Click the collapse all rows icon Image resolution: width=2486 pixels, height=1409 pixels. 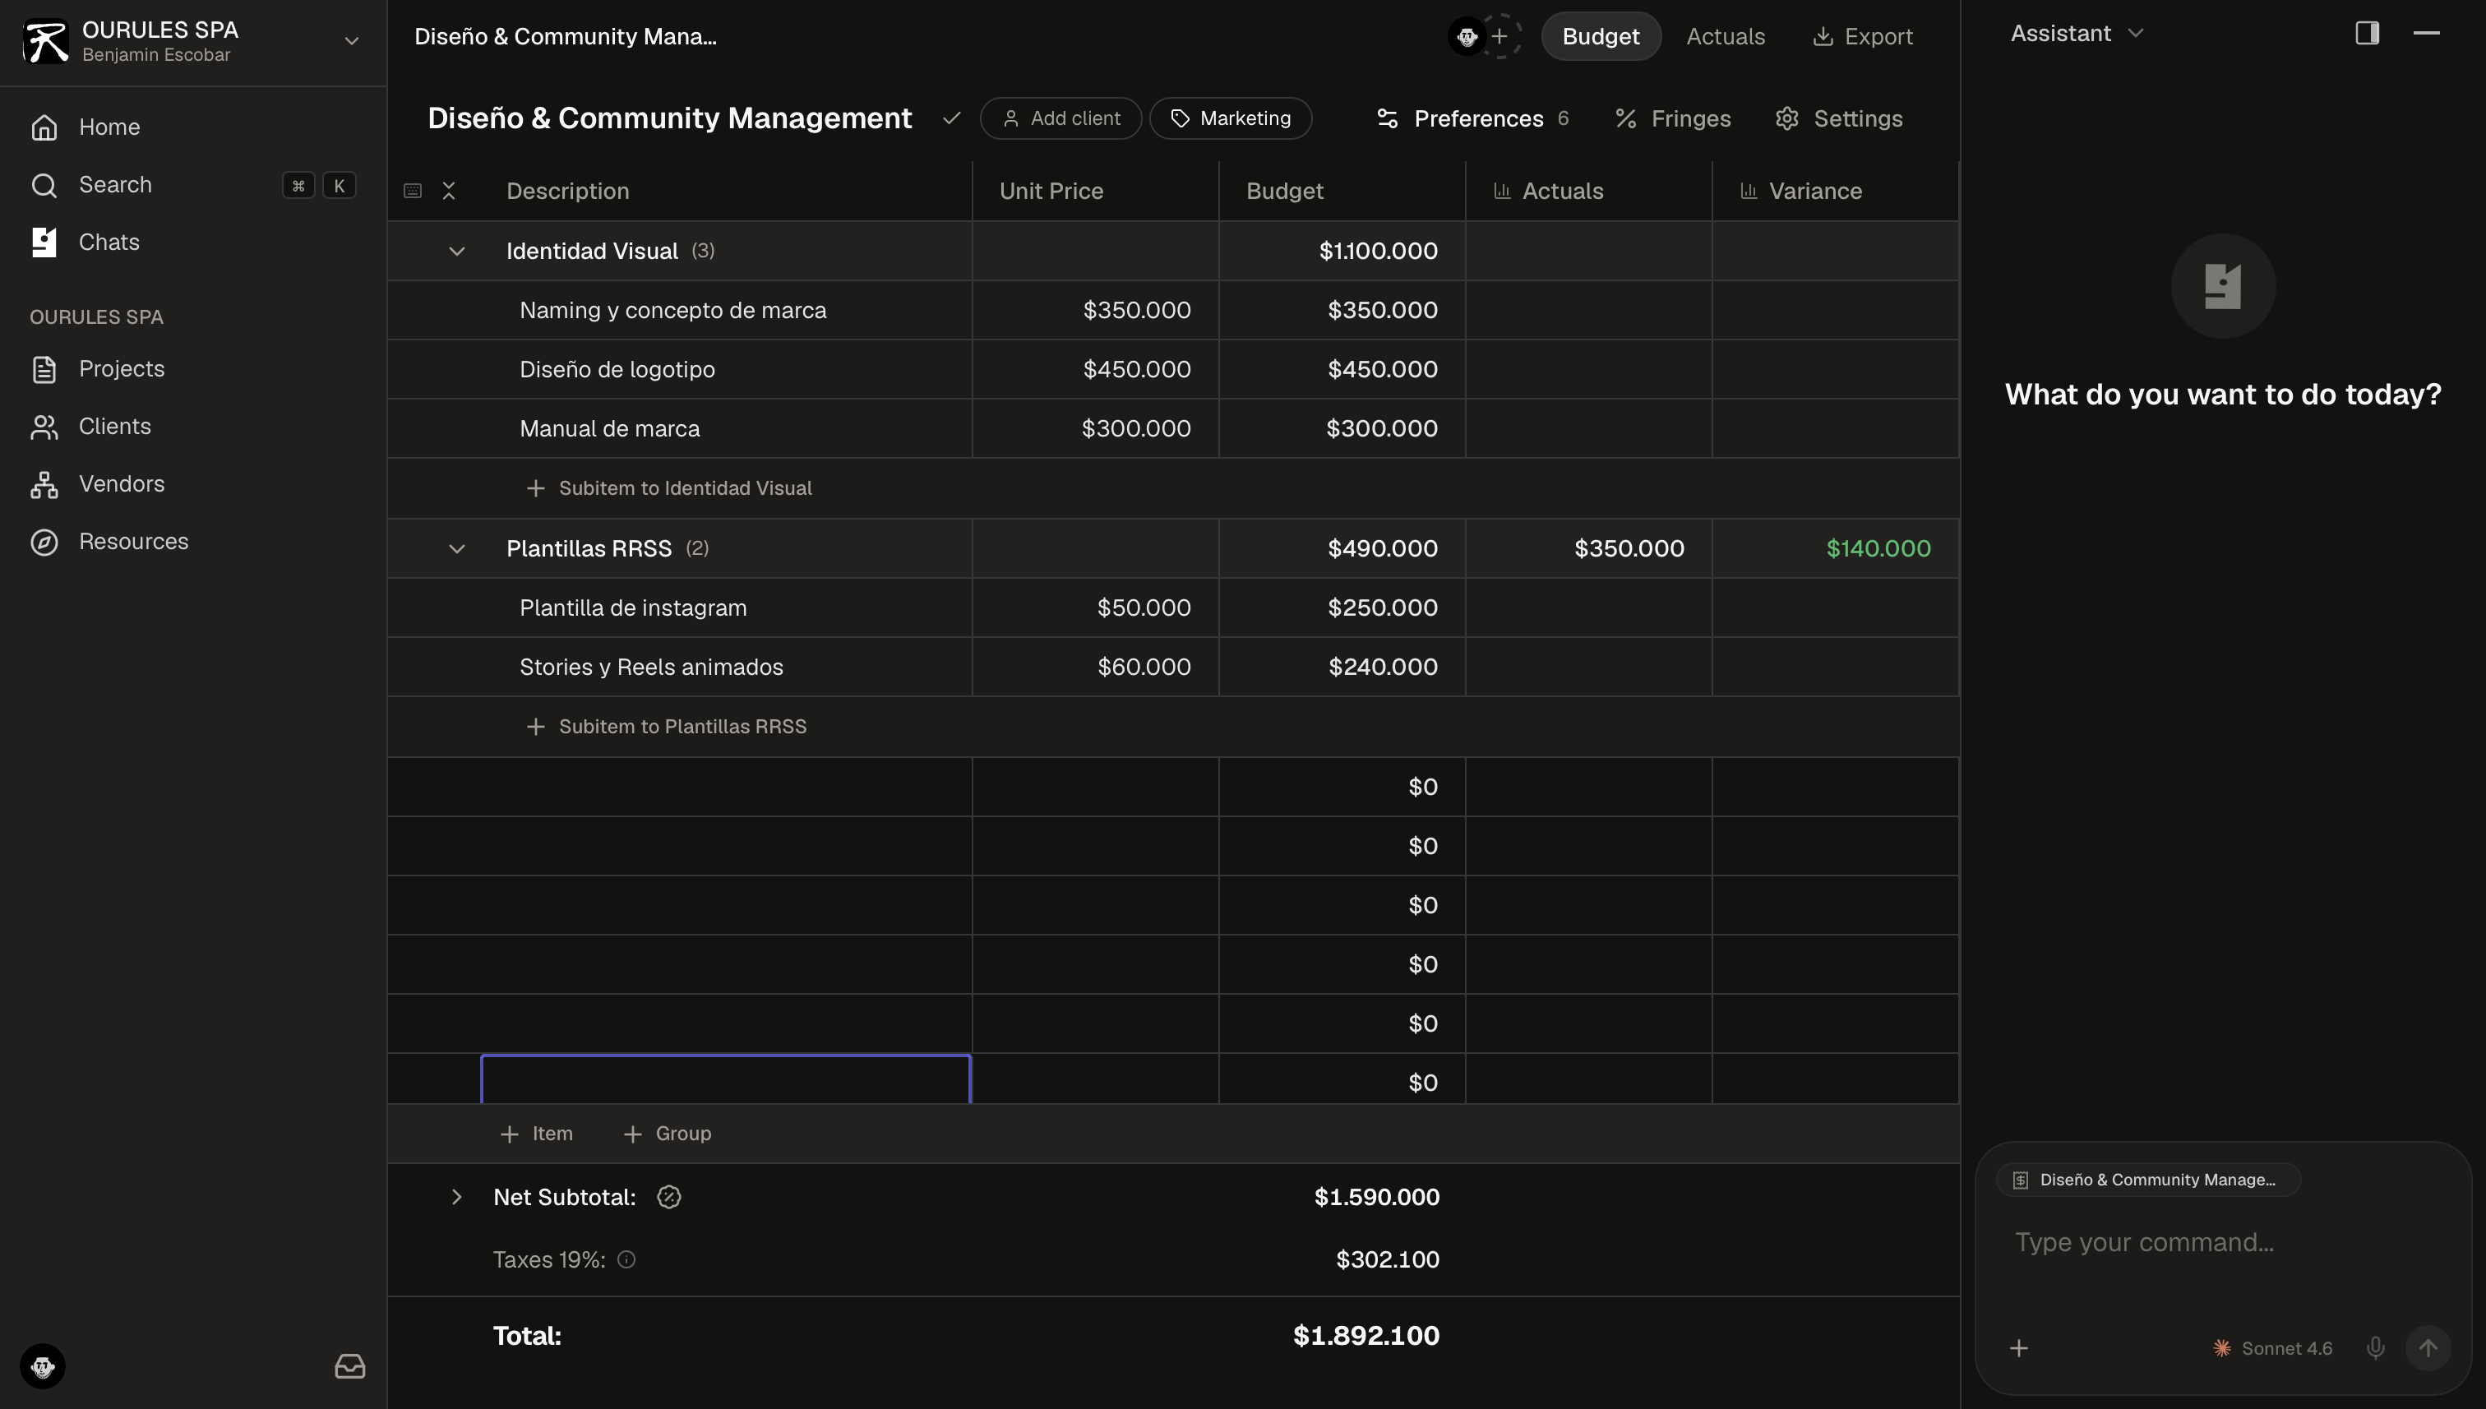[448, 191]
